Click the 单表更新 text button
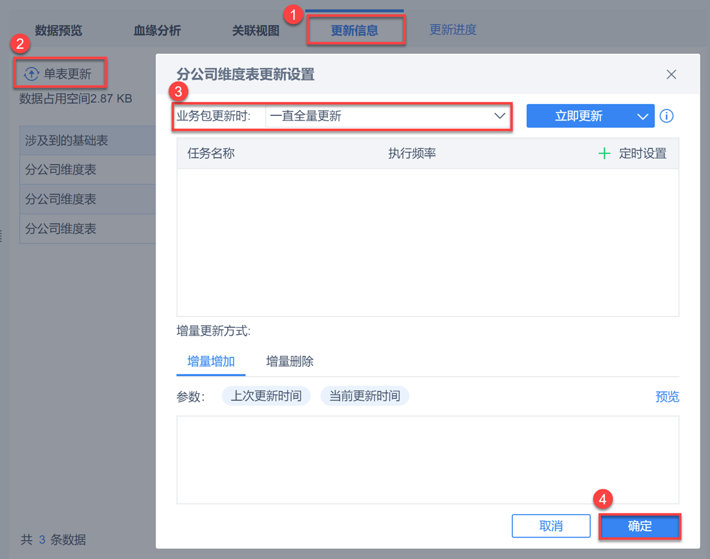 click(67, 74)
